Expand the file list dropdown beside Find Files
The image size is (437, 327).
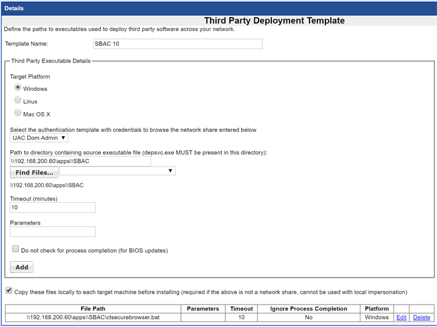[x=117, y=171]
